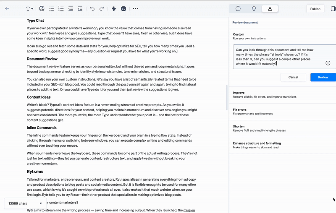The width and height of the screenshot is (336, 213).
Task: Click the 'Inline Commands' heading
Action: pyautogui.click(x=42, y=127)
